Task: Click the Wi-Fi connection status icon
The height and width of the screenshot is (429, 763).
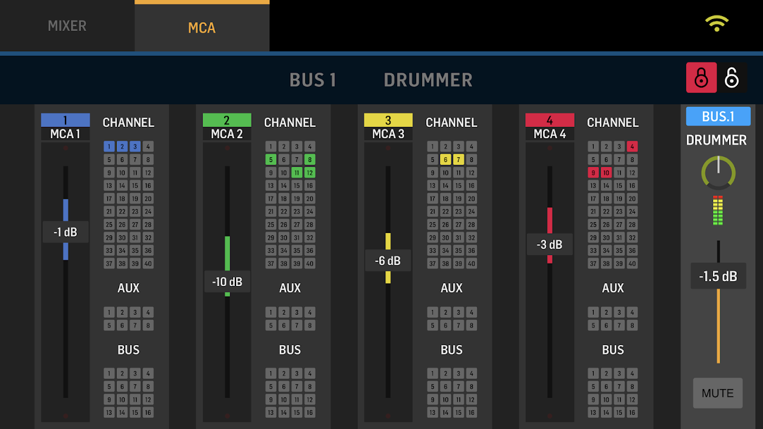Action: tap(717, 23)
